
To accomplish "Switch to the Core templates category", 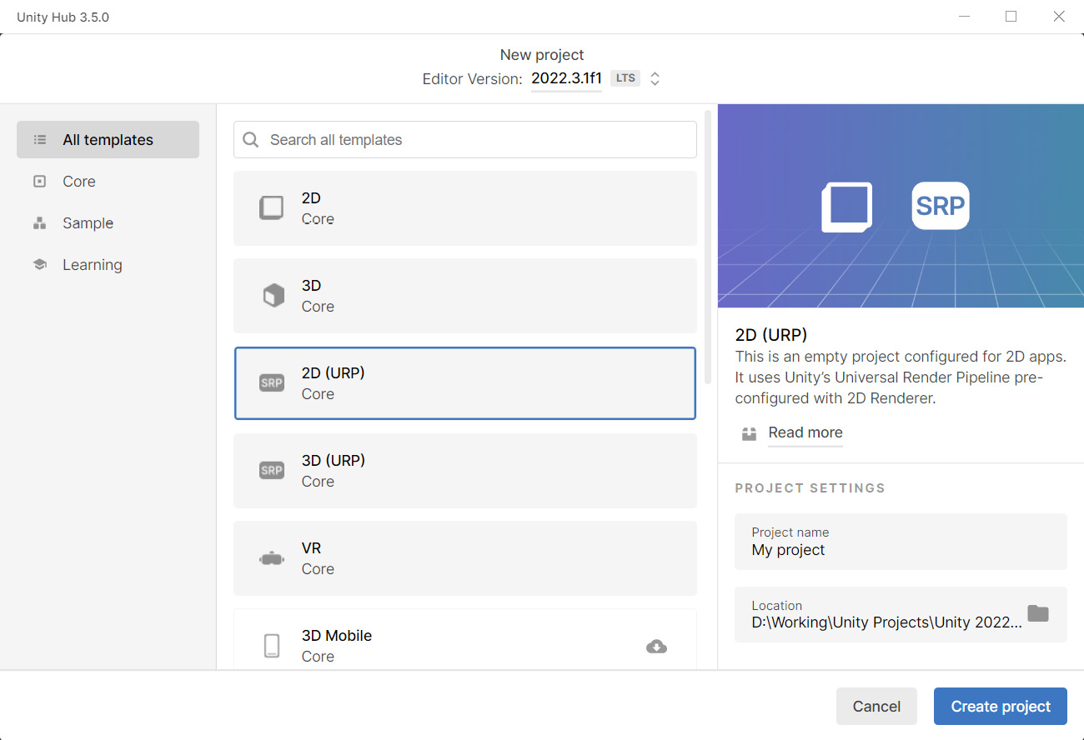I will point(79,182).
